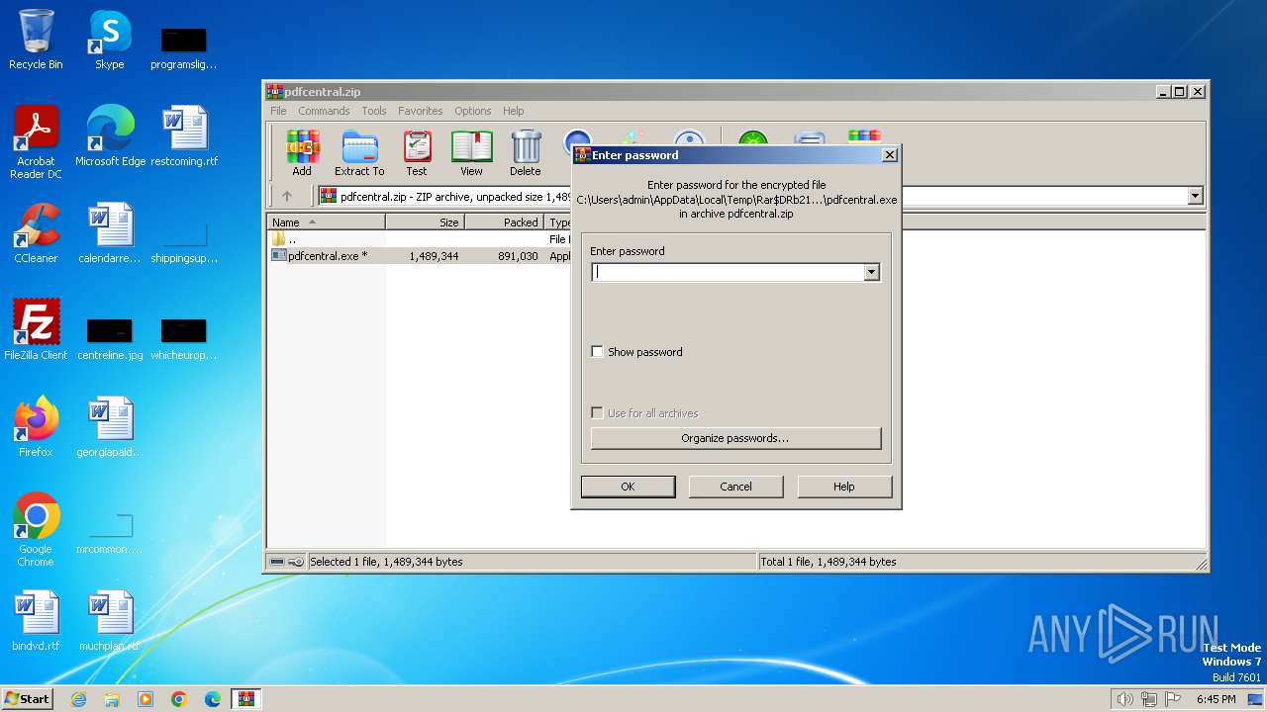Open the Skype desktop shortcut
Viewport: 1267px width, 712px height.
(109, 40)
